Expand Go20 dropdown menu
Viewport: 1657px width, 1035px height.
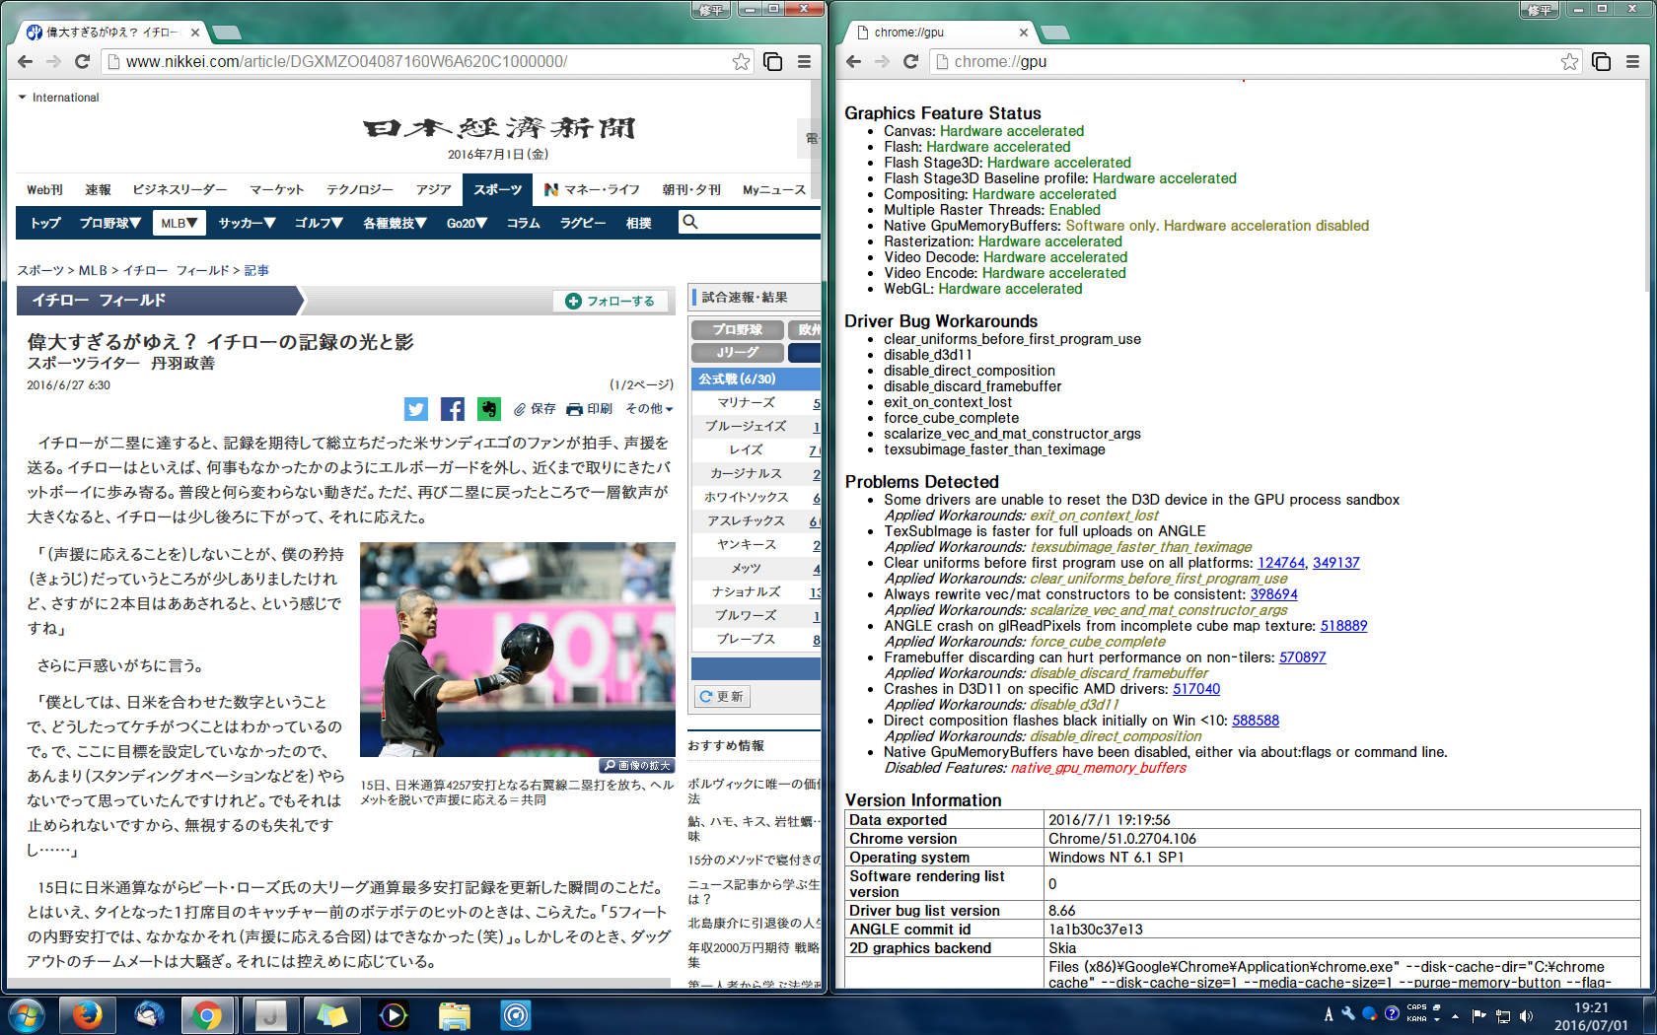point(467,223)
